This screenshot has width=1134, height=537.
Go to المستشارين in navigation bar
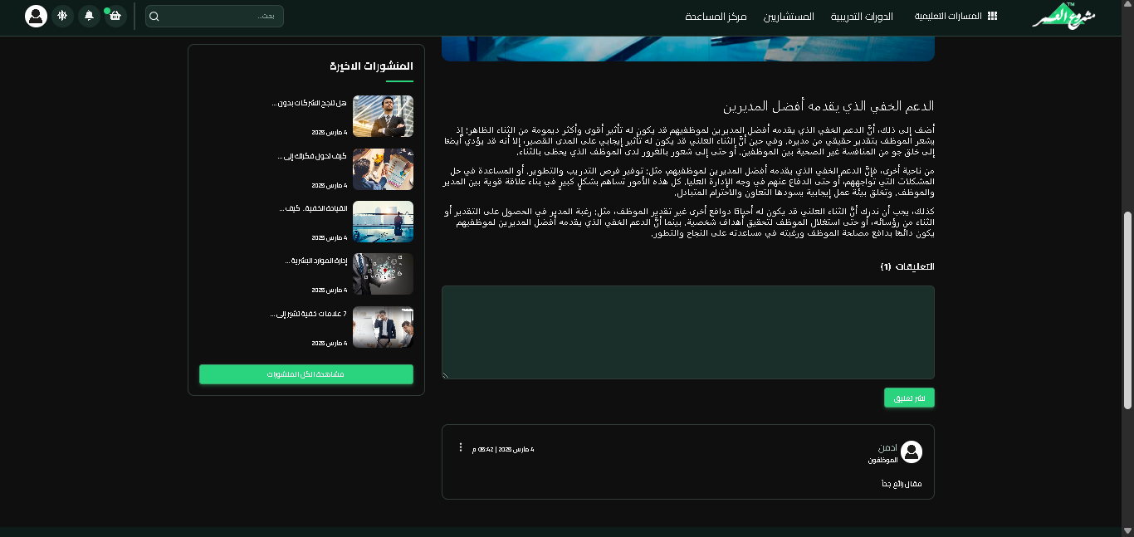(789, 17)
